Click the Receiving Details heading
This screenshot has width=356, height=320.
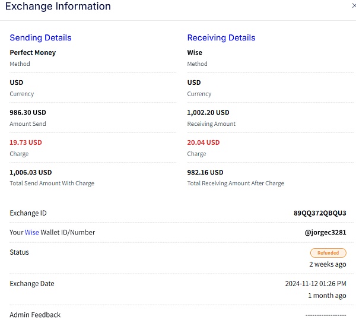pyautogui.click(x=221, y=38)
